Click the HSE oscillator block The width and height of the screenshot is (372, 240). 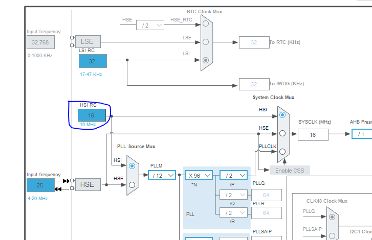point(87,184)
